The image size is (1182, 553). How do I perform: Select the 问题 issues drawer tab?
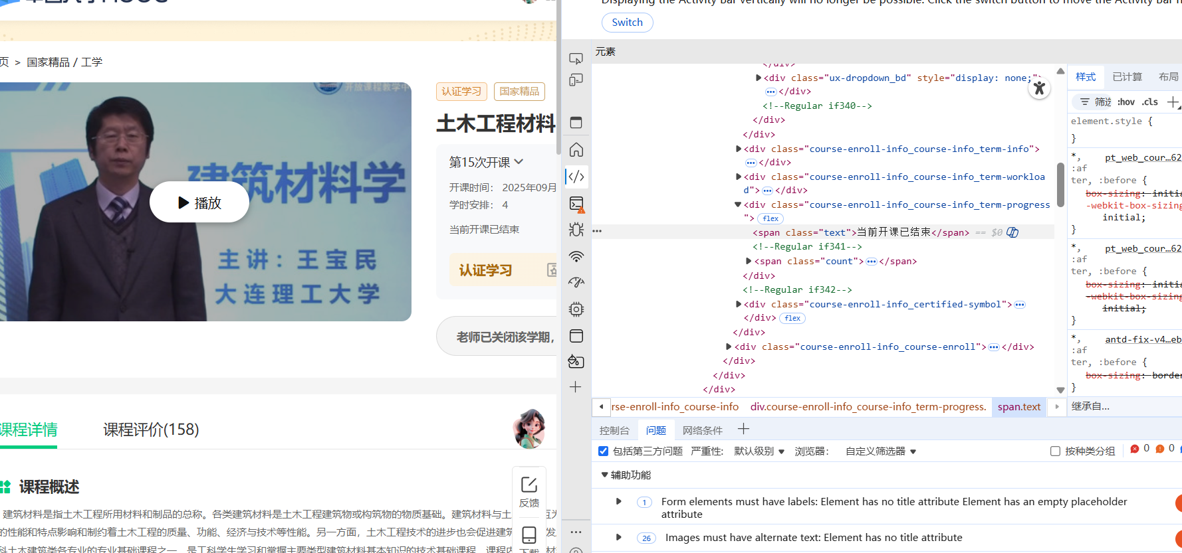pos(656,430)
